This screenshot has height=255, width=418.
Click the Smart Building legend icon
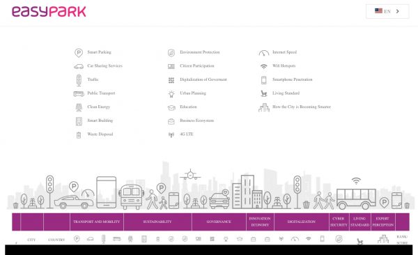coord(79,121)
